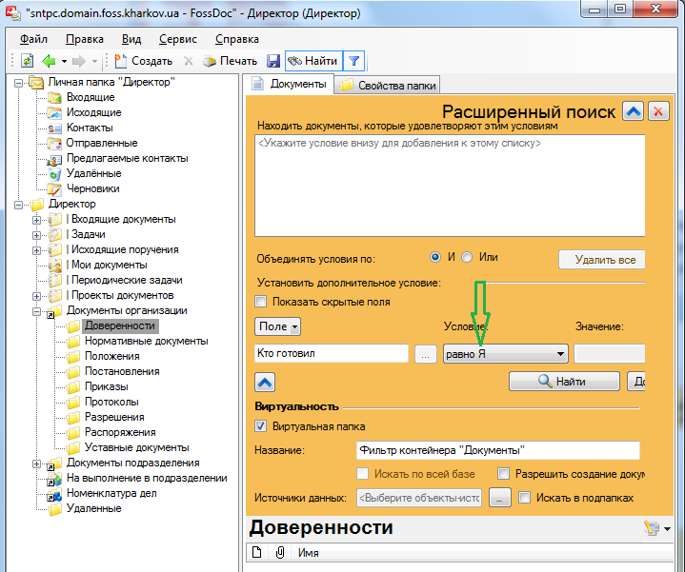Collapse the Директор tree node
Image resolution: width=685 pixels, height=572 pixels.
[18, 205]
